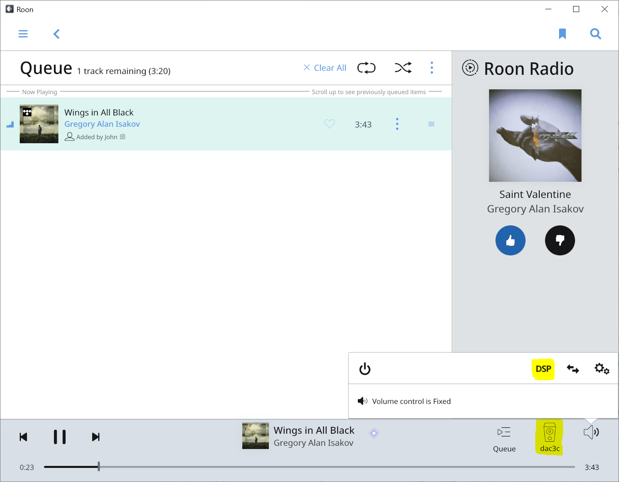
Task: Click the volume speaker icon in footer
Action: 591,433
